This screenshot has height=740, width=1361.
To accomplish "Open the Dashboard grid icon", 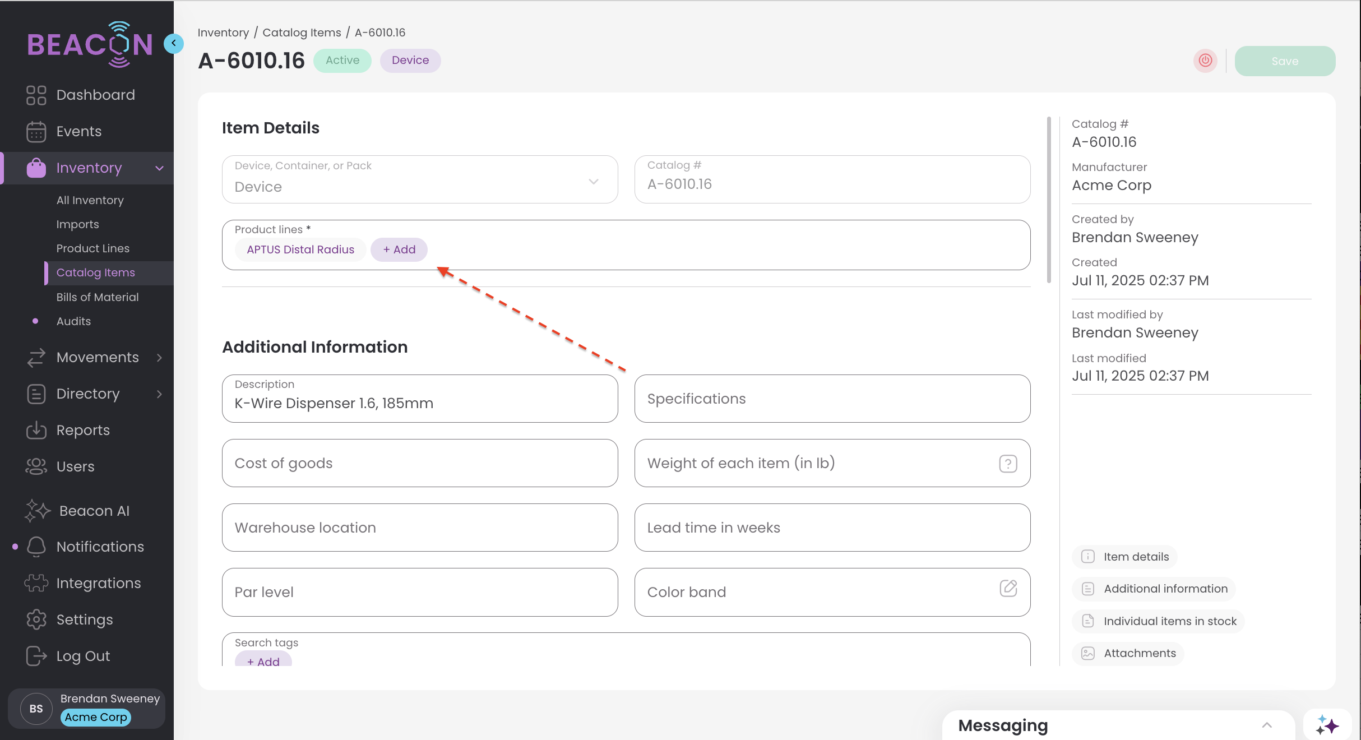I will click(36, 95).
